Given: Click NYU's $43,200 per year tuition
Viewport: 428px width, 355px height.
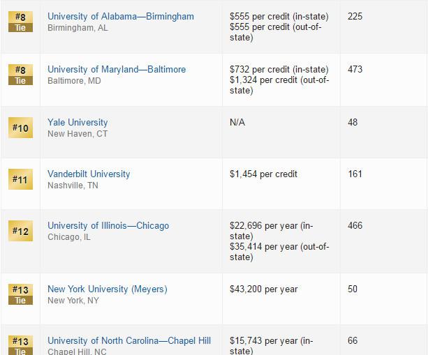Looking at the screenshot, I should [x=263, y=289].
